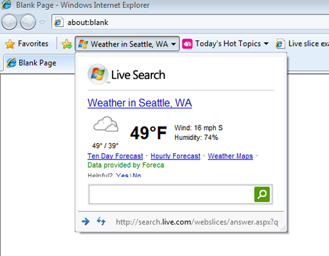Click the browser Forward arrow button

coord(28,22)
